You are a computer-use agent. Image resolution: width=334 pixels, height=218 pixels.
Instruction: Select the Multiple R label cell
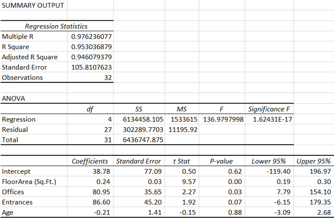tap(18, 36)
